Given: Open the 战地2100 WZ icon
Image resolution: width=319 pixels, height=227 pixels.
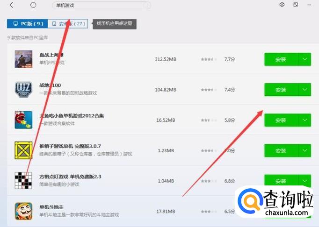Looking at the screenshot, I should (23, 90).
